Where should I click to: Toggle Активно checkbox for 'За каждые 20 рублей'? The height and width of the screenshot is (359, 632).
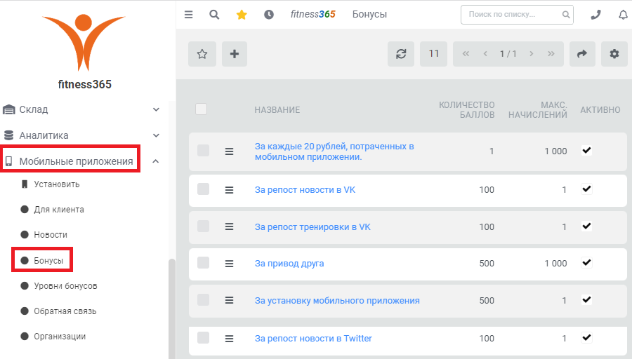pos(586,151)
